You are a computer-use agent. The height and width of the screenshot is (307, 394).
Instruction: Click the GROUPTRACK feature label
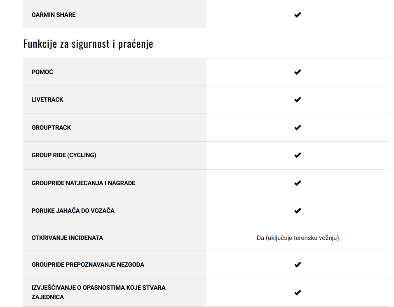[x=51, y=128]
